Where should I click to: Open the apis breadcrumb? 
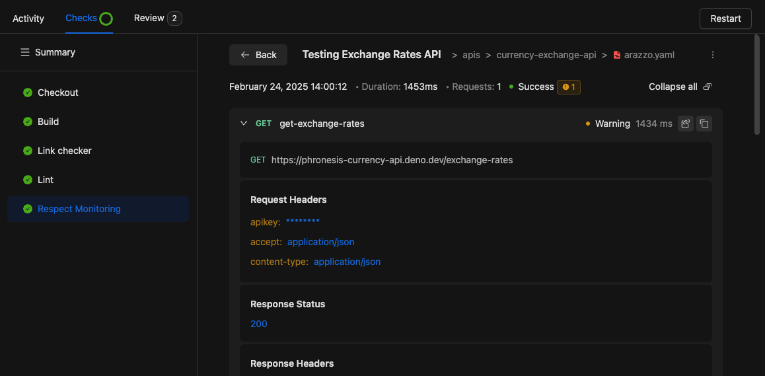coord(470,55)
